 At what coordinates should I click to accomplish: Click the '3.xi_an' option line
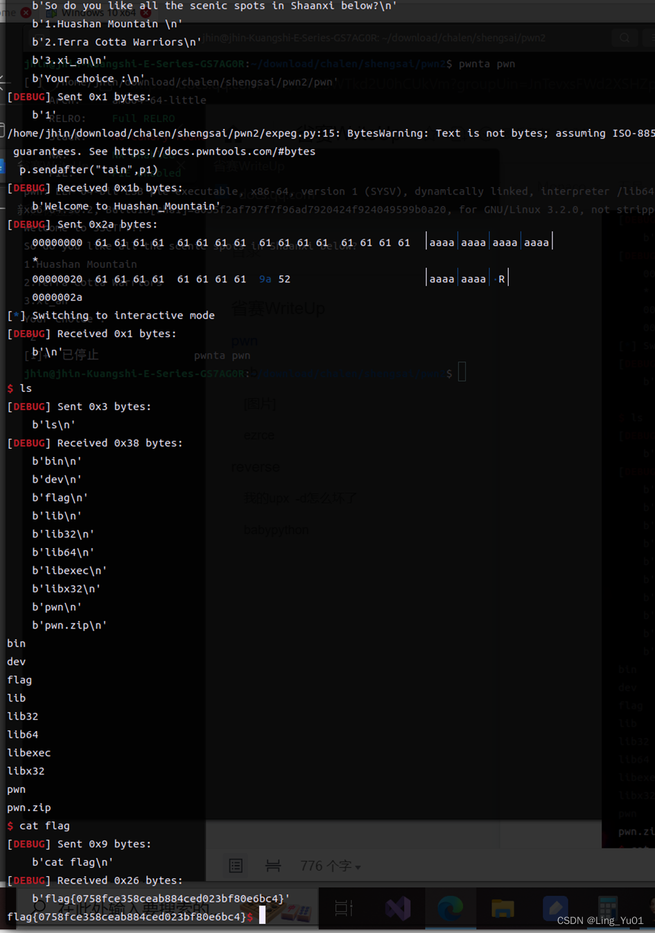[69, 60]
